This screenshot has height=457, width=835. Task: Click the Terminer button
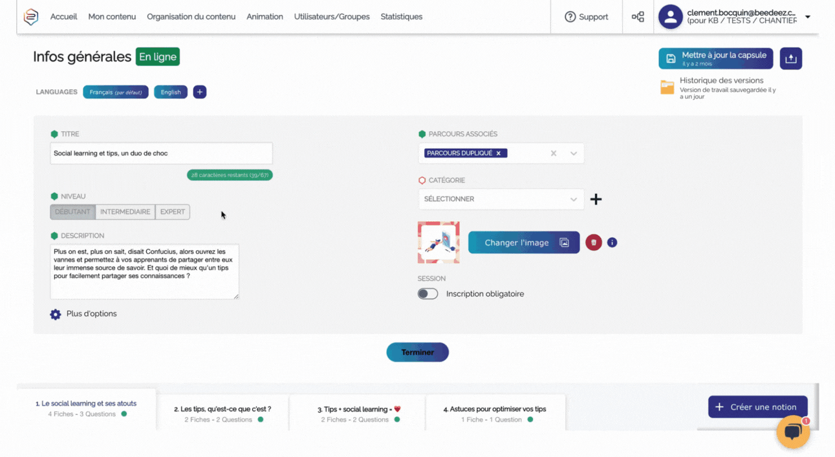(x=417, y=352)
